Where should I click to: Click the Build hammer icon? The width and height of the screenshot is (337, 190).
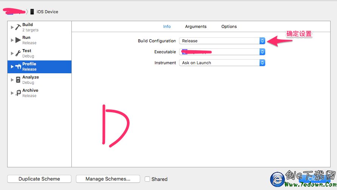[18, 27]
